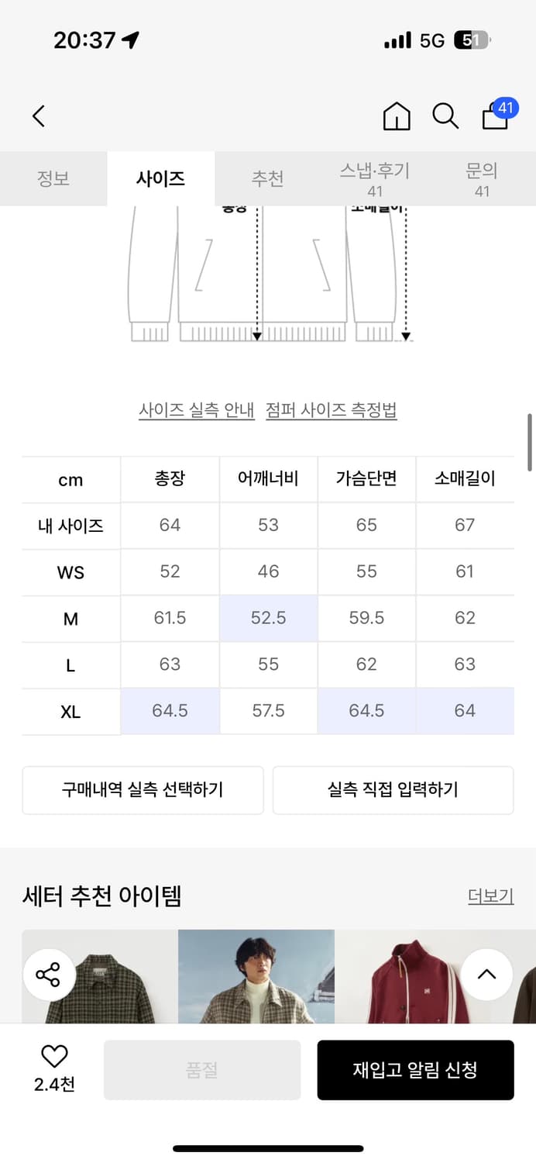Tap the back arrow icon

tap(39, 116)
